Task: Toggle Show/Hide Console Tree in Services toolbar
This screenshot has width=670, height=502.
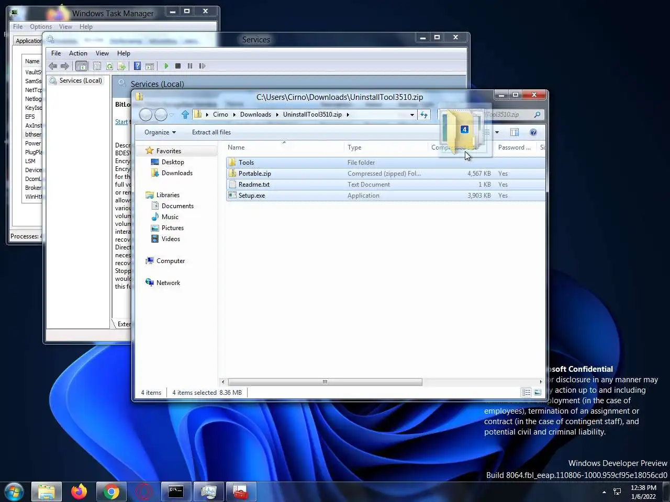Action: (x=81, y=66)
